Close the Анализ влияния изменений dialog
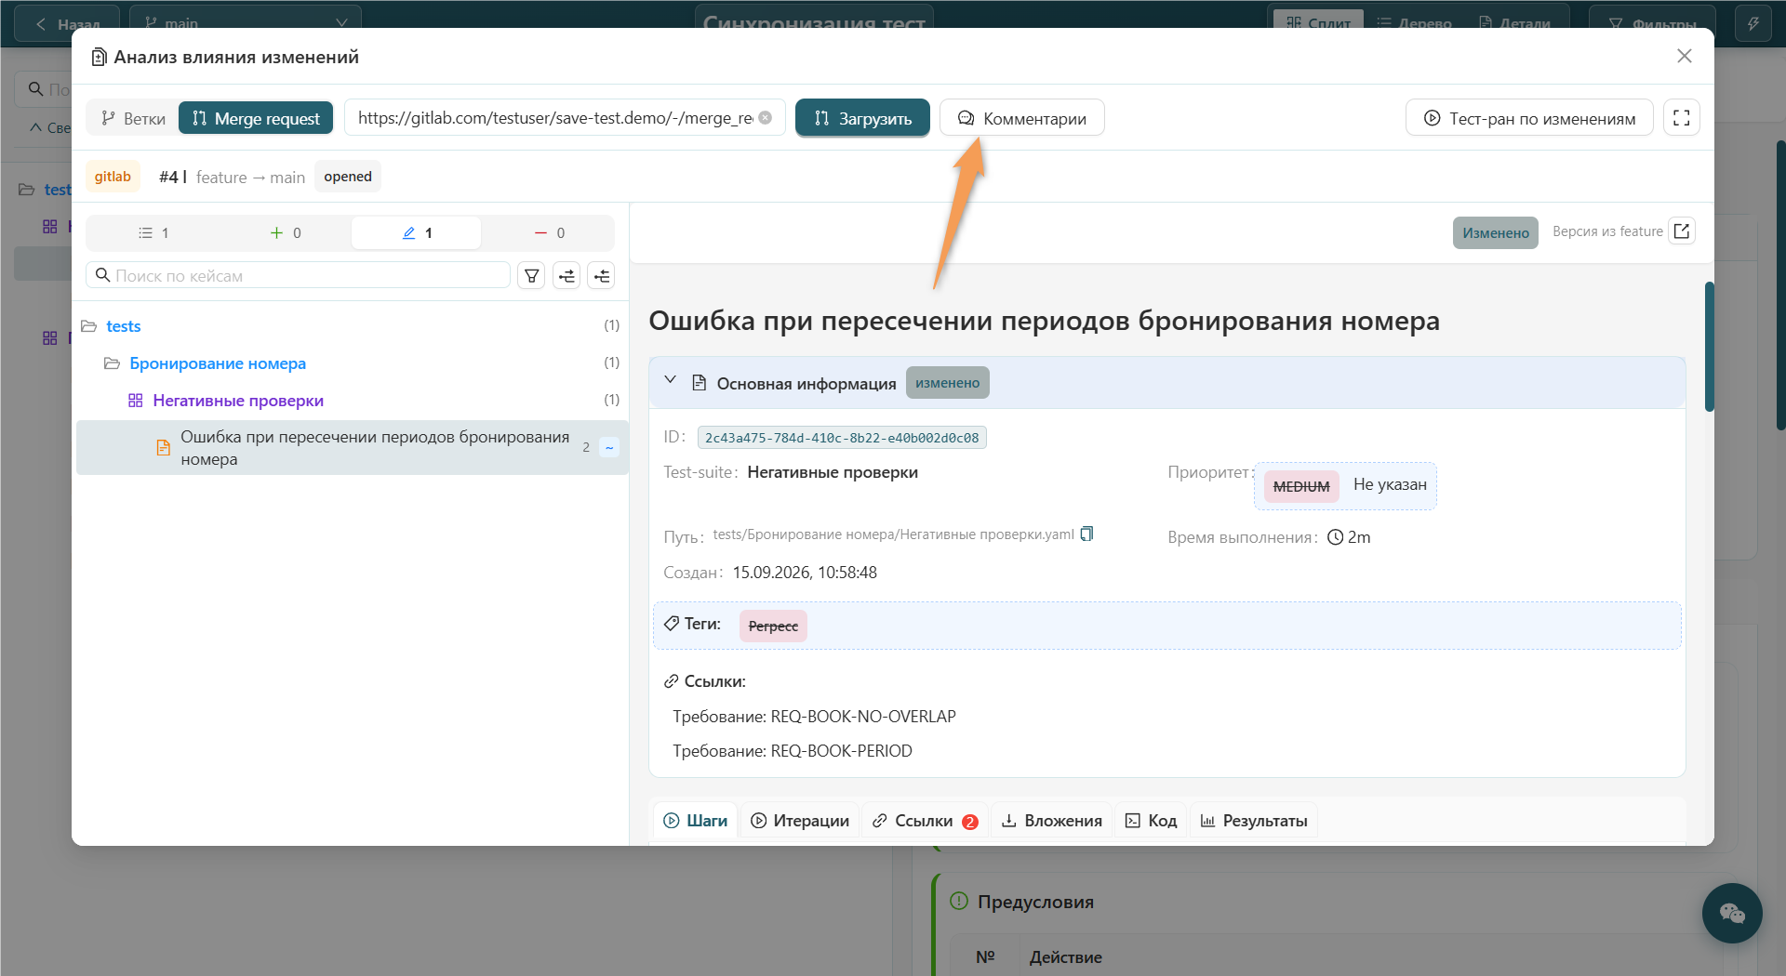 [1684, 56]
